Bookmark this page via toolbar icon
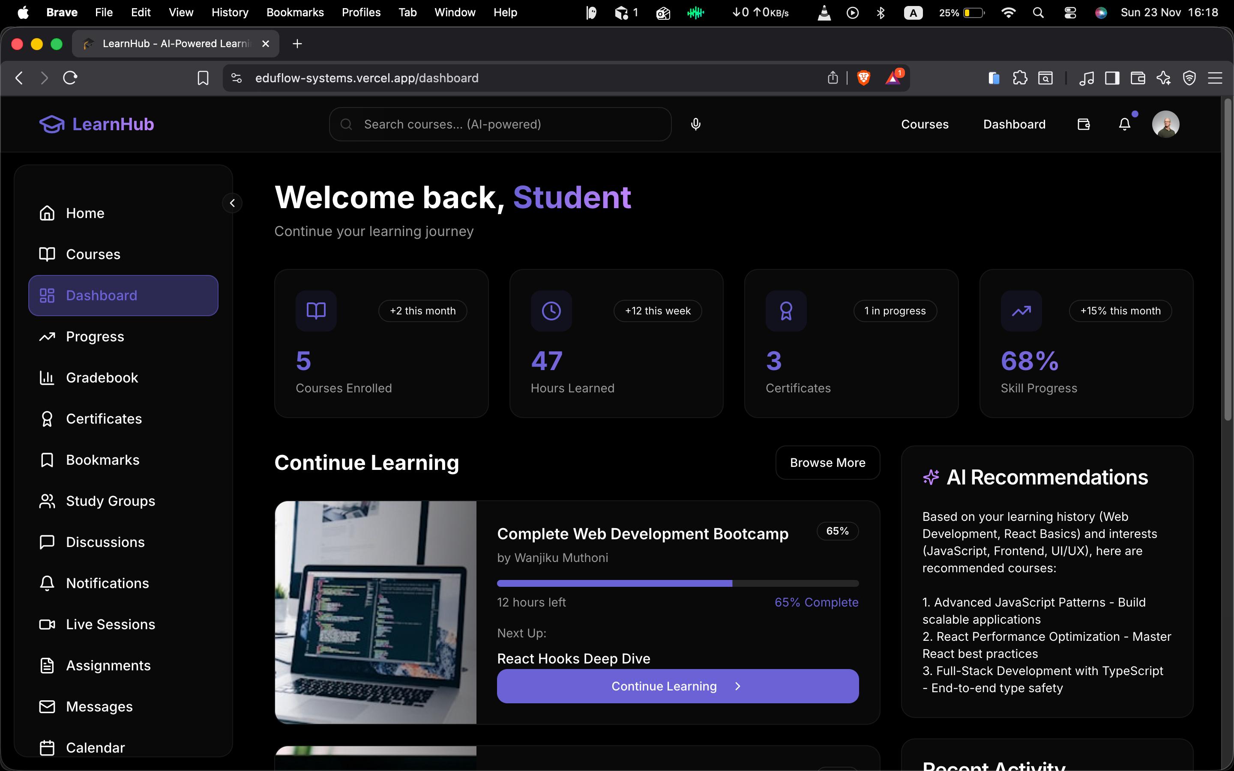The height and width of the screenshot is (771, 1234). click(203, 78)
